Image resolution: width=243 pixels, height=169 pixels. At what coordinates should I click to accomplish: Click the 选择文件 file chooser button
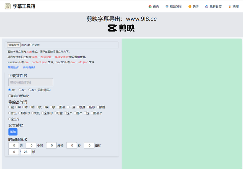[13, 45]
